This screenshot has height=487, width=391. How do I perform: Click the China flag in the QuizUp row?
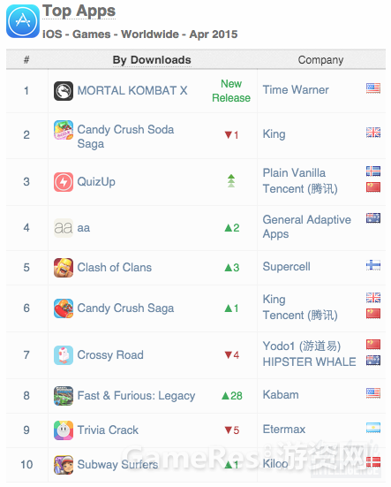(373, 187)
